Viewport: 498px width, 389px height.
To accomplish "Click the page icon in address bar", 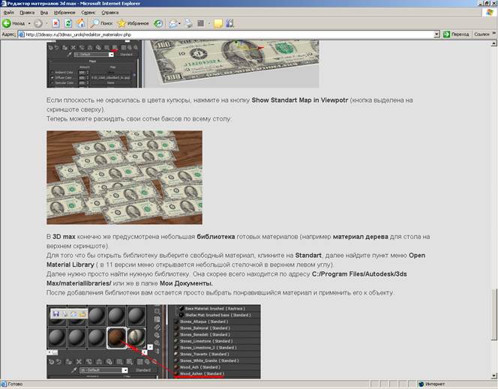I will [x=22, y=34].
